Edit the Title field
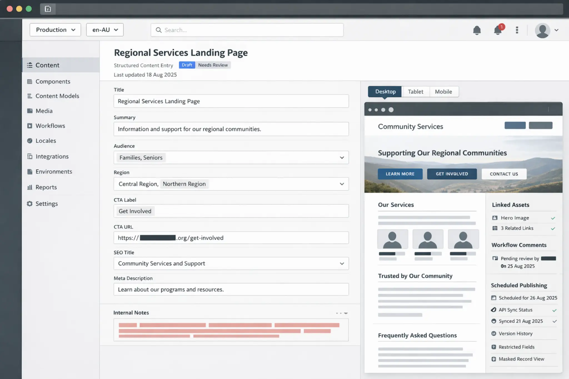Screen dimensions: 569x379 (231, 101)
